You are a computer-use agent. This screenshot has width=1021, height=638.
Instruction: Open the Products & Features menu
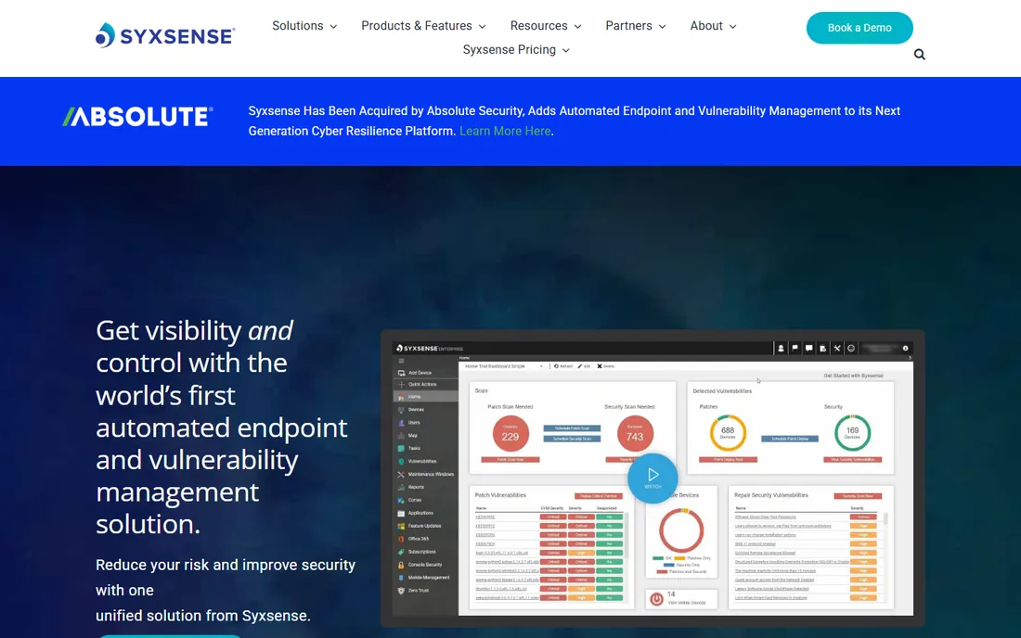pos(423,26)
